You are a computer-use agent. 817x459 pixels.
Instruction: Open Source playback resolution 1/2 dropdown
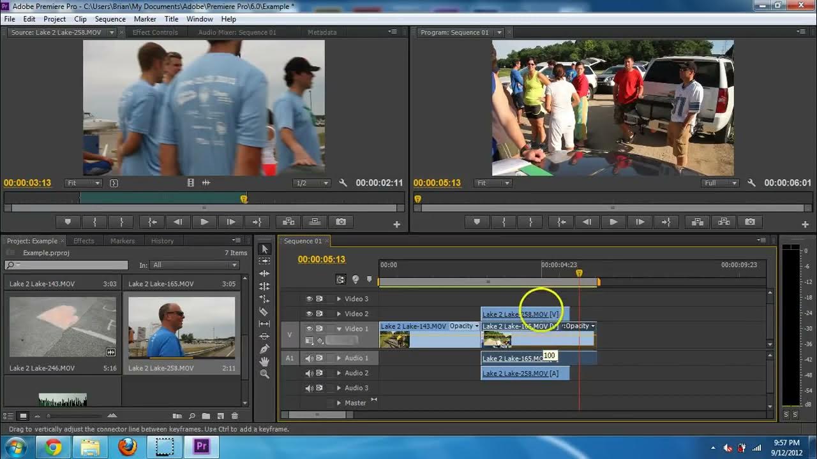[x=312, y=183]
